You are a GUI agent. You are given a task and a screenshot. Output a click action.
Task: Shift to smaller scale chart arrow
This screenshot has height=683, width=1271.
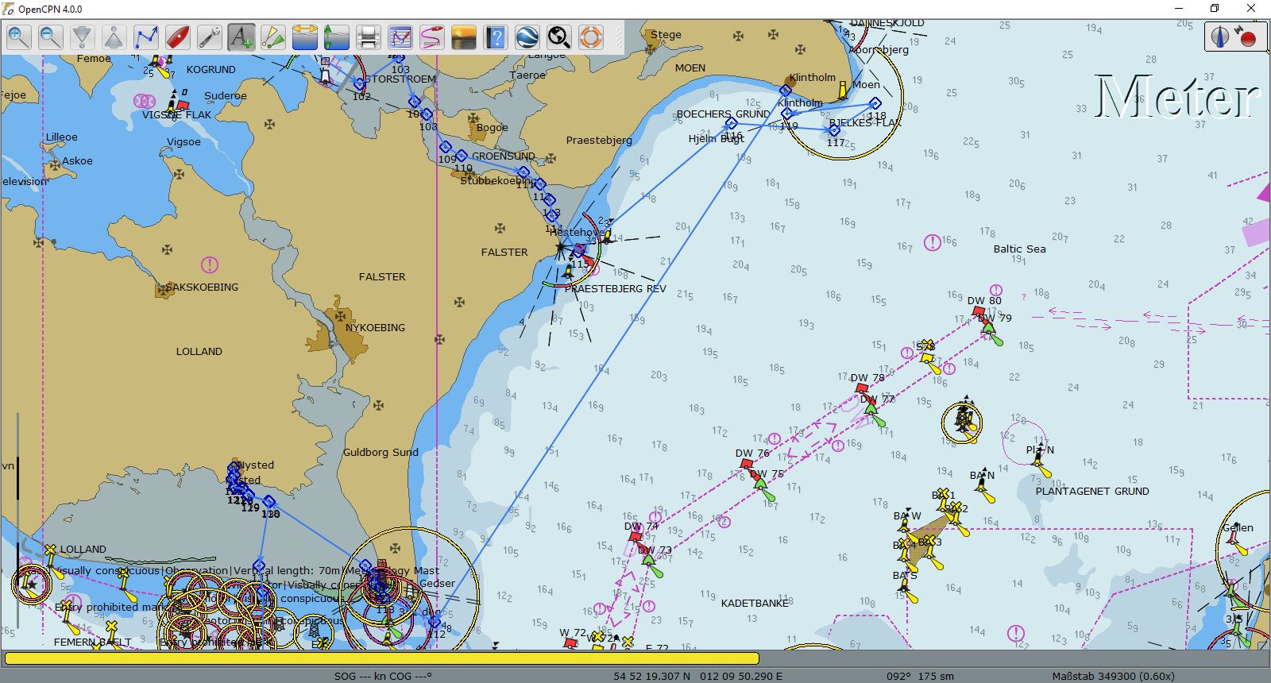83,37
